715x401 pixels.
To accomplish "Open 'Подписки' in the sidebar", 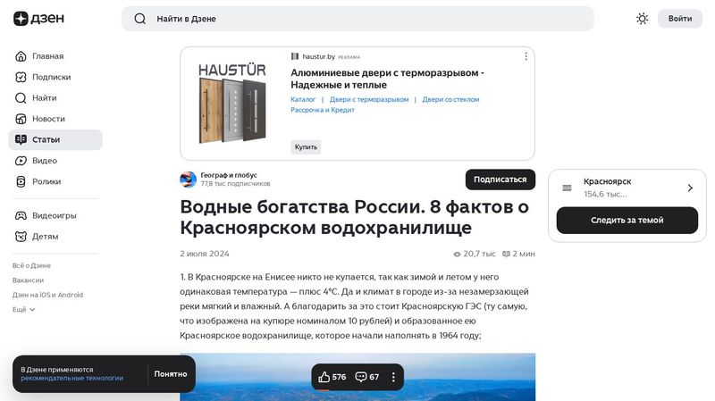I will click(50, 77).
